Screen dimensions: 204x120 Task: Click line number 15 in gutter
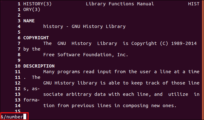pos(18,111)
